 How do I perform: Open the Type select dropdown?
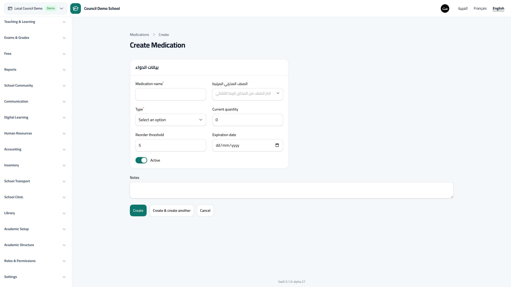point(171,120)
